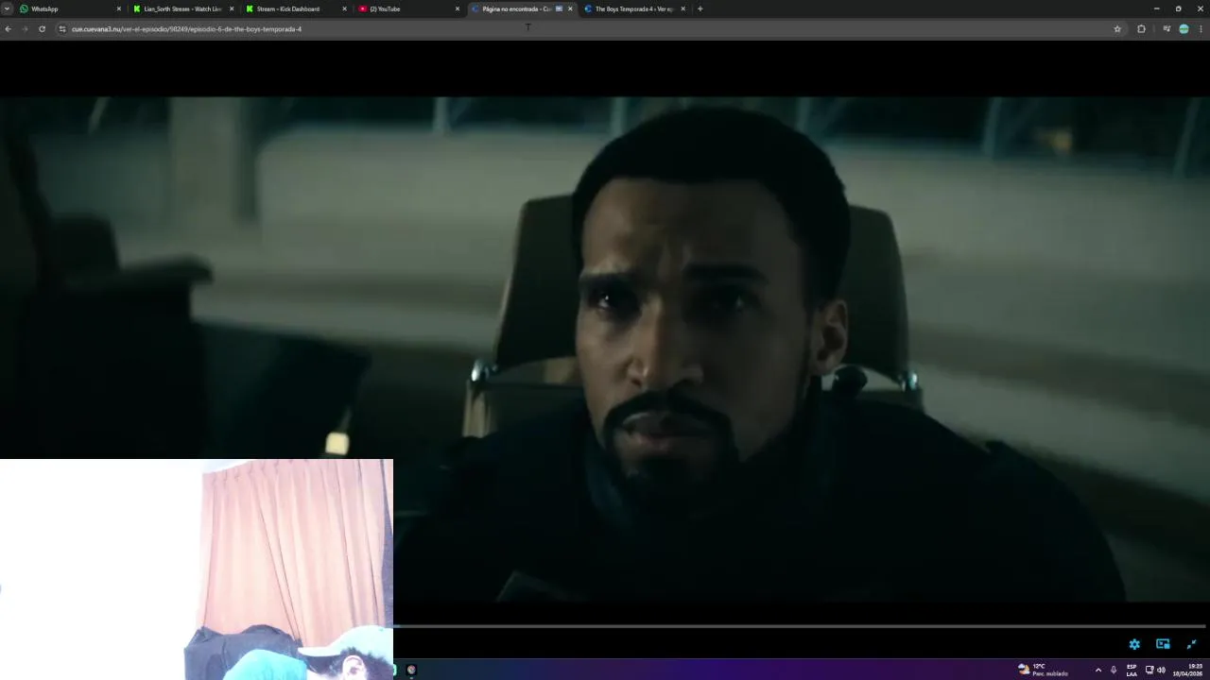This screenshot has width=1210, height=680.
Task: Open the clock showing 19:23
Action: (1188, 670)
